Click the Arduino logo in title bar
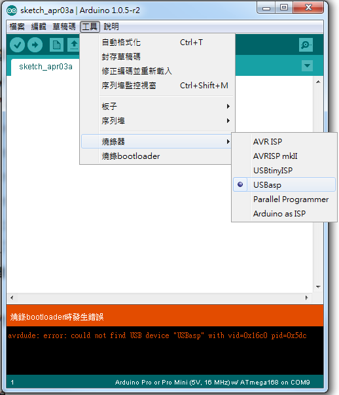Image resolution: width=339 pixels, height=395 pixels. (12, 10)
